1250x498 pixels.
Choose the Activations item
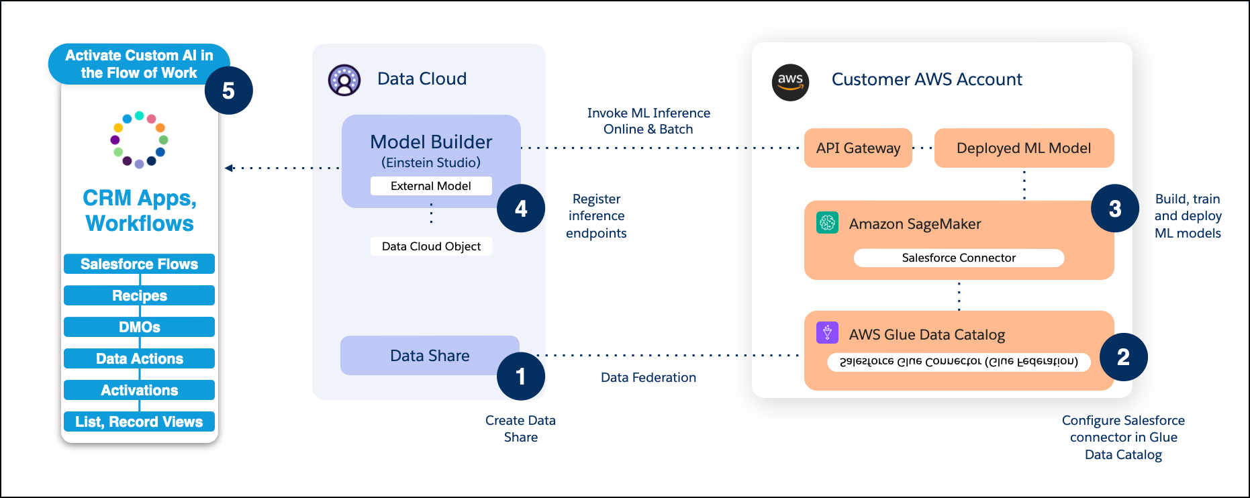pos(139,390)
